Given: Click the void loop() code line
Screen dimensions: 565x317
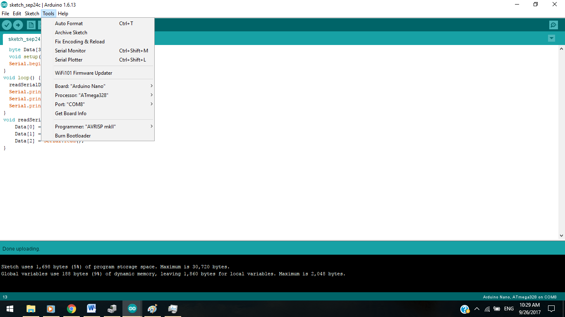Looking at the screenshot, I should (x=22, y=78).
